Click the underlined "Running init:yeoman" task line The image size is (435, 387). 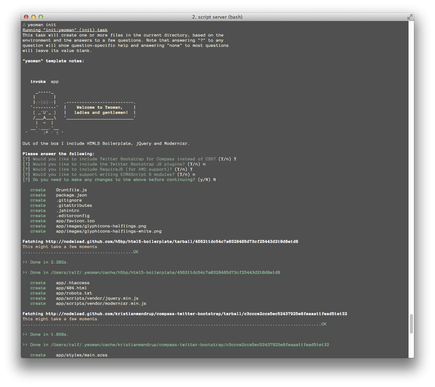click(65, 30)
